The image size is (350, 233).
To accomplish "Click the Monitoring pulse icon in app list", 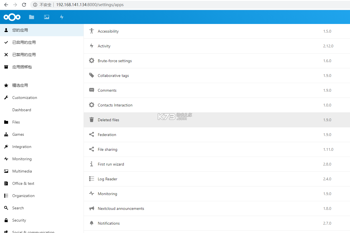I will (92, 194).
